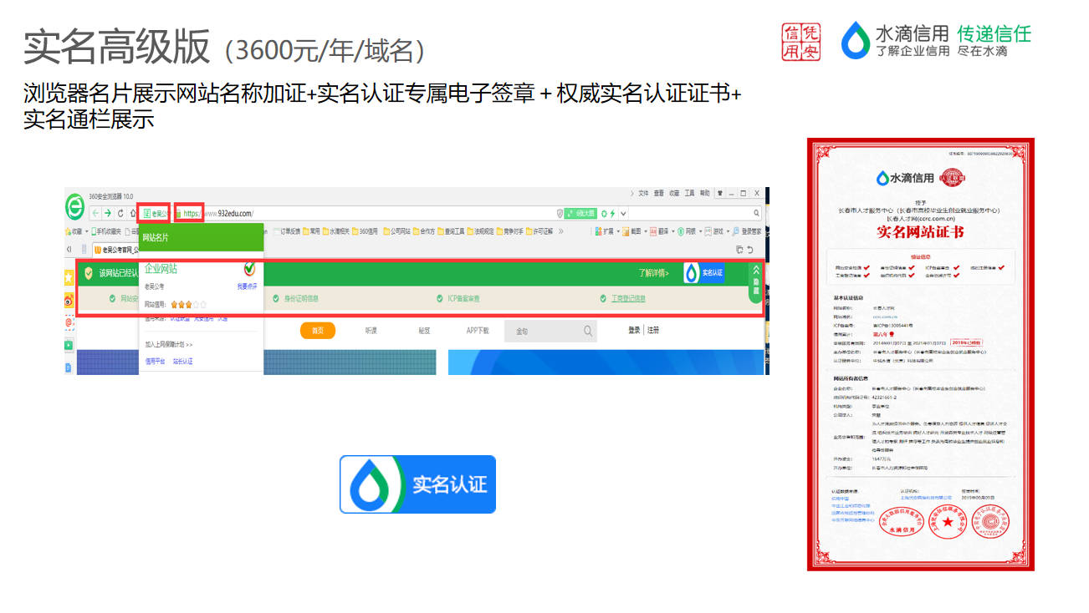Open the 查看 menu
The height and width of the screenshot is (613, 1089).
coord(659,193)
